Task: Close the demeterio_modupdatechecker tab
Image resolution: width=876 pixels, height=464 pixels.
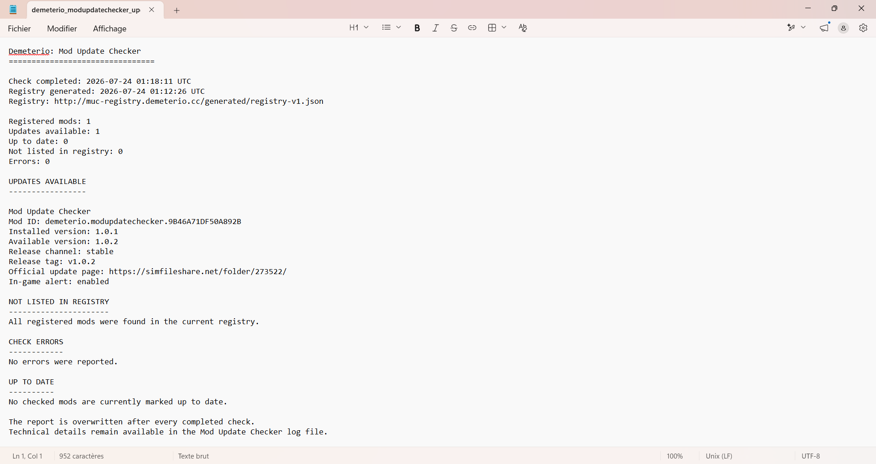Action: click(152, 10)
